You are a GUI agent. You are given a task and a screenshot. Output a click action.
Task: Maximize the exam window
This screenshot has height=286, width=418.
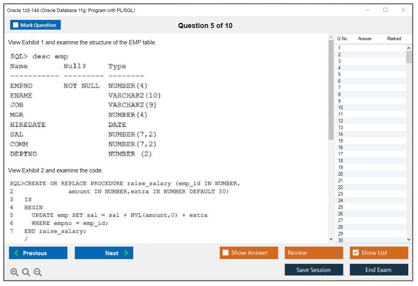coord(385,10)
